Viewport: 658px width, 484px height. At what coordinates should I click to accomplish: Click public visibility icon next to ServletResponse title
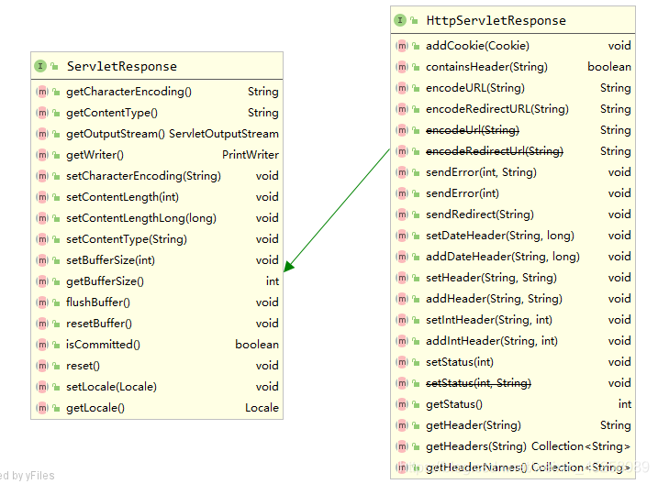tap(54, 66)
